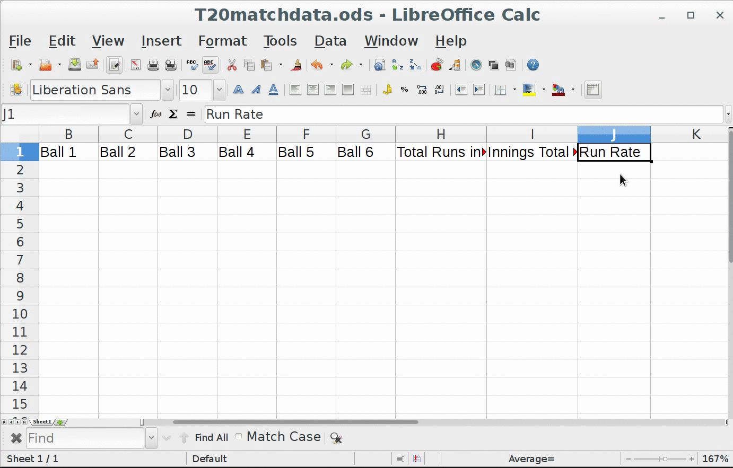The image size is (733, 468).
Task: Select the Sort Ascending A-Z icon
Action: point(397,65)
